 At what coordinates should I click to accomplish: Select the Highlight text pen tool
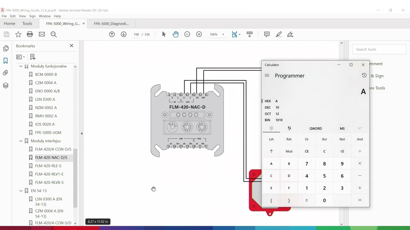[279, 34]
